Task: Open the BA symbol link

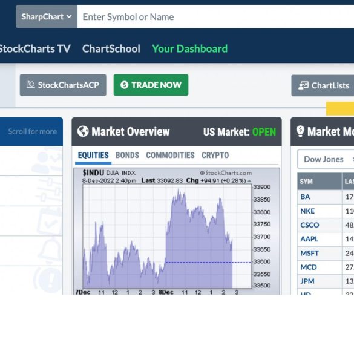Action: [x=305, y=197]
